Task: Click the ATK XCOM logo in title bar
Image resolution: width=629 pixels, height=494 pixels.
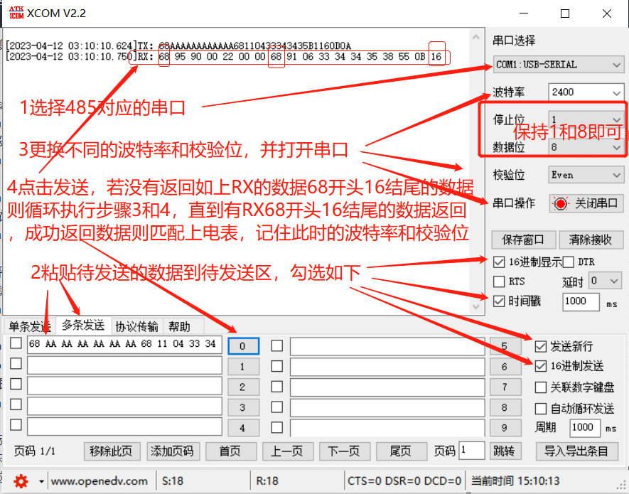Action: click(16, 12)
